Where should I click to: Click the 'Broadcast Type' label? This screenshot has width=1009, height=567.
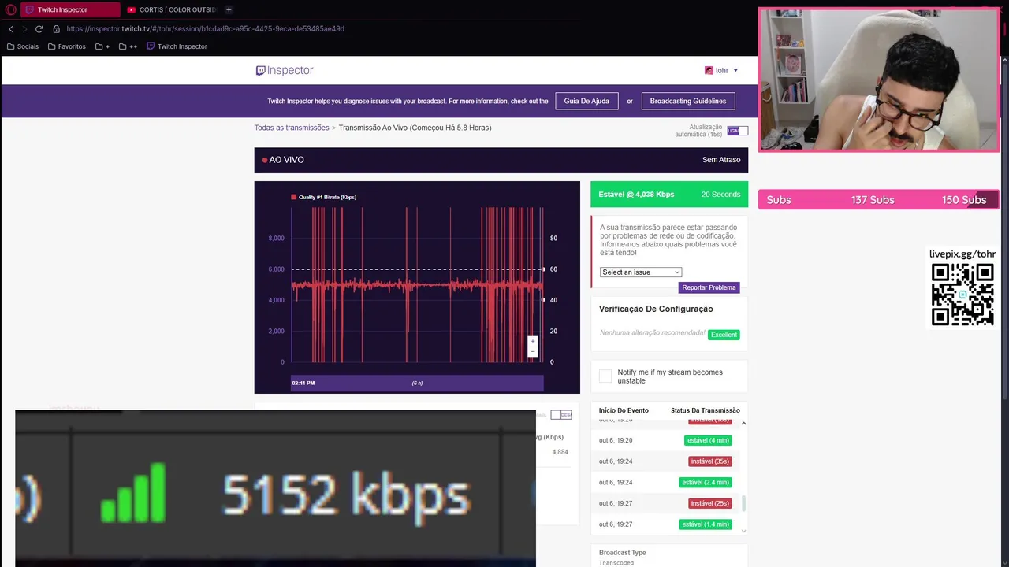622,553
